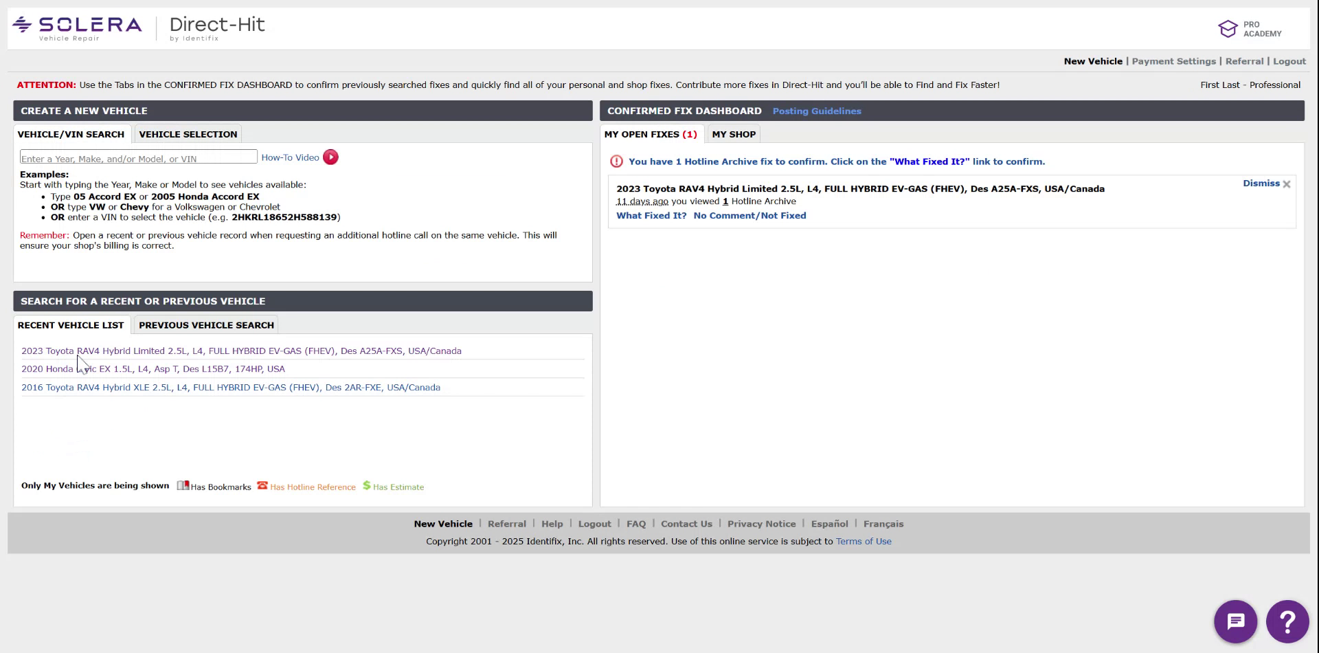Screen dimensions: 1319x653
Task: Click the hotline fix alert warning icon
Action: (616, 161)
